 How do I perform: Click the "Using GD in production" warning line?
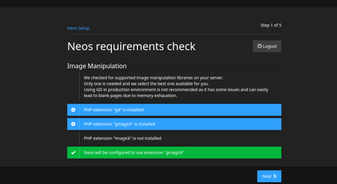coord(176,89)
